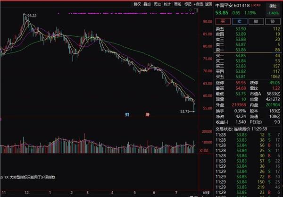Open the 叠加 overlay option

pyautogui.click(x=147, y=4)
